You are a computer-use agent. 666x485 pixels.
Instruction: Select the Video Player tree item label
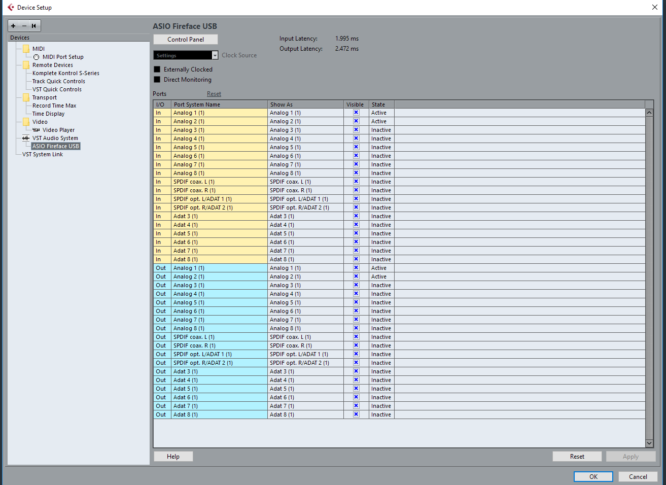(58, 130)
